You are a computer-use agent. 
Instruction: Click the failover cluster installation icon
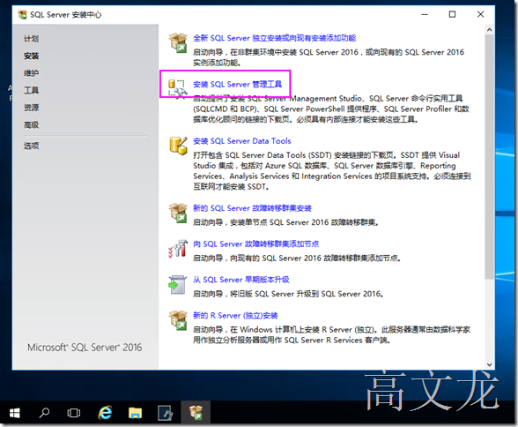(178, 213)
